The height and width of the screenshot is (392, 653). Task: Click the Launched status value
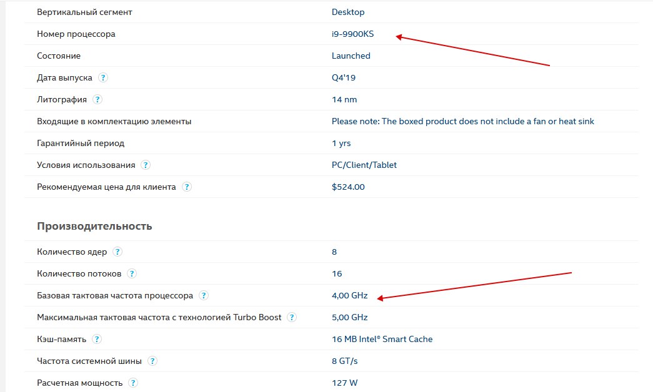click(351, 56)
